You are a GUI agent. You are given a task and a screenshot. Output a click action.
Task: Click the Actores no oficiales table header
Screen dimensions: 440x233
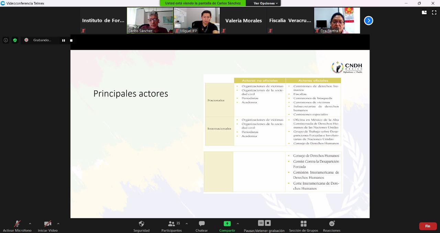(x=260, y=80)
